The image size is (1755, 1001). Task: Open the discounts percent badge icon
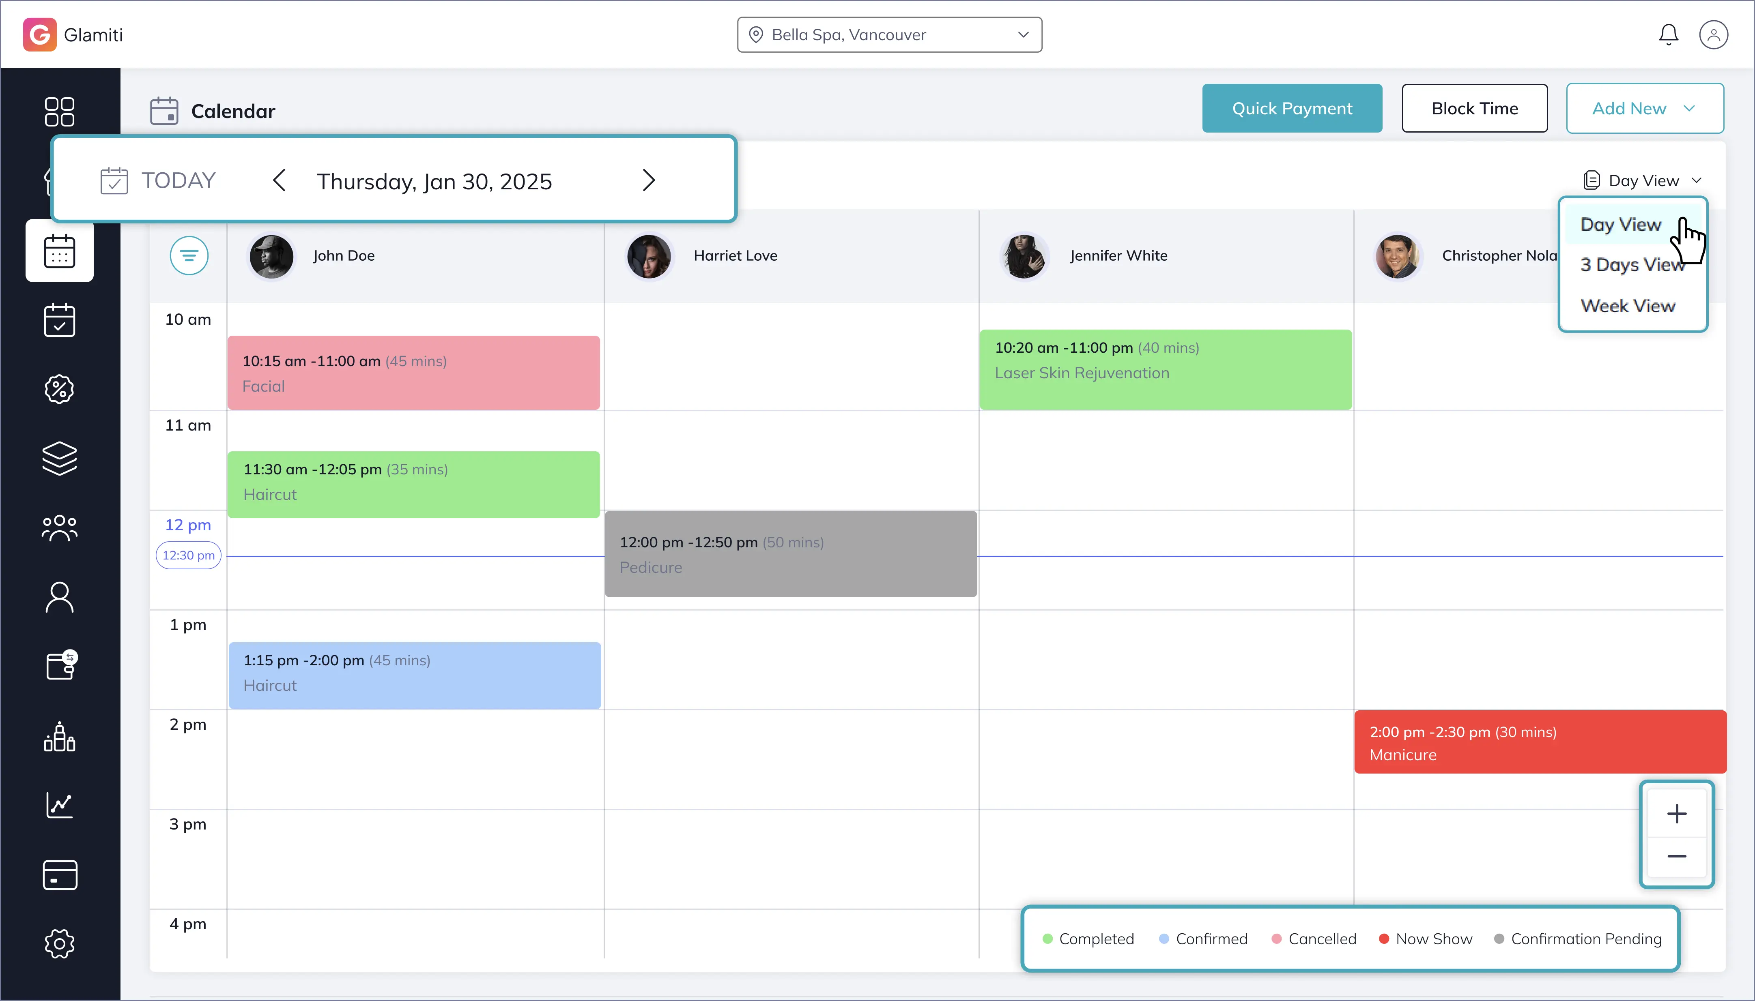pos(59,389)
